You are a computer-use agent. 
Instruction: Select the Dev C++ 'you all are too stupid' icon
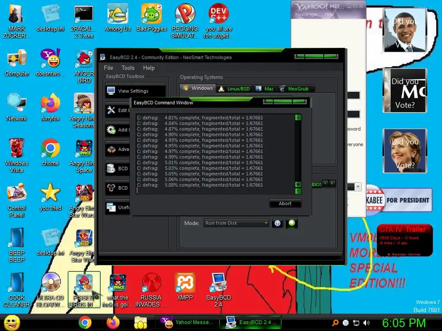219,21
